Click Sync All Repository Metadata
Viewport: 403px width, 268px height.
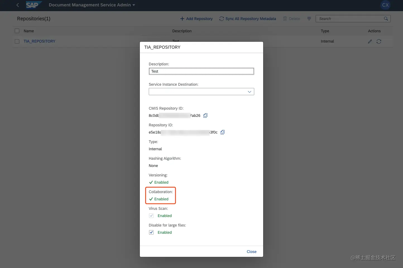point(248,19)
